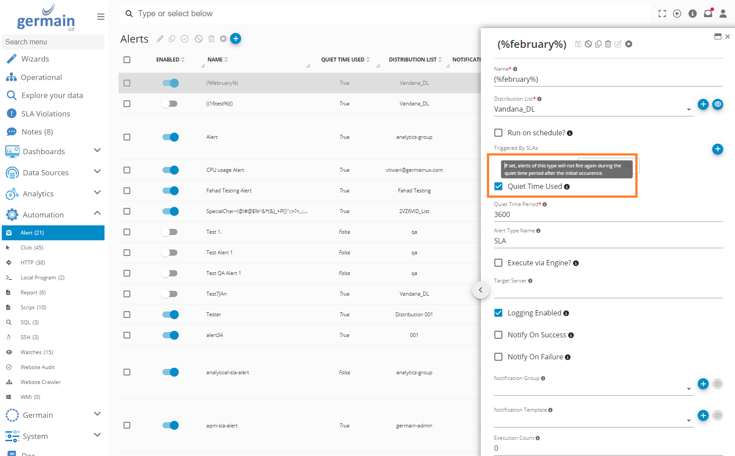Click the blue add new alert button
The image size is (735, 456).
(235, 39)
